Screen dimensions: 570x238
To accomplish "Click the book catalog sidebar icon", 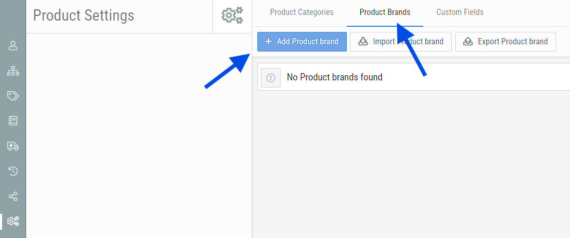I will pos(13,121).
